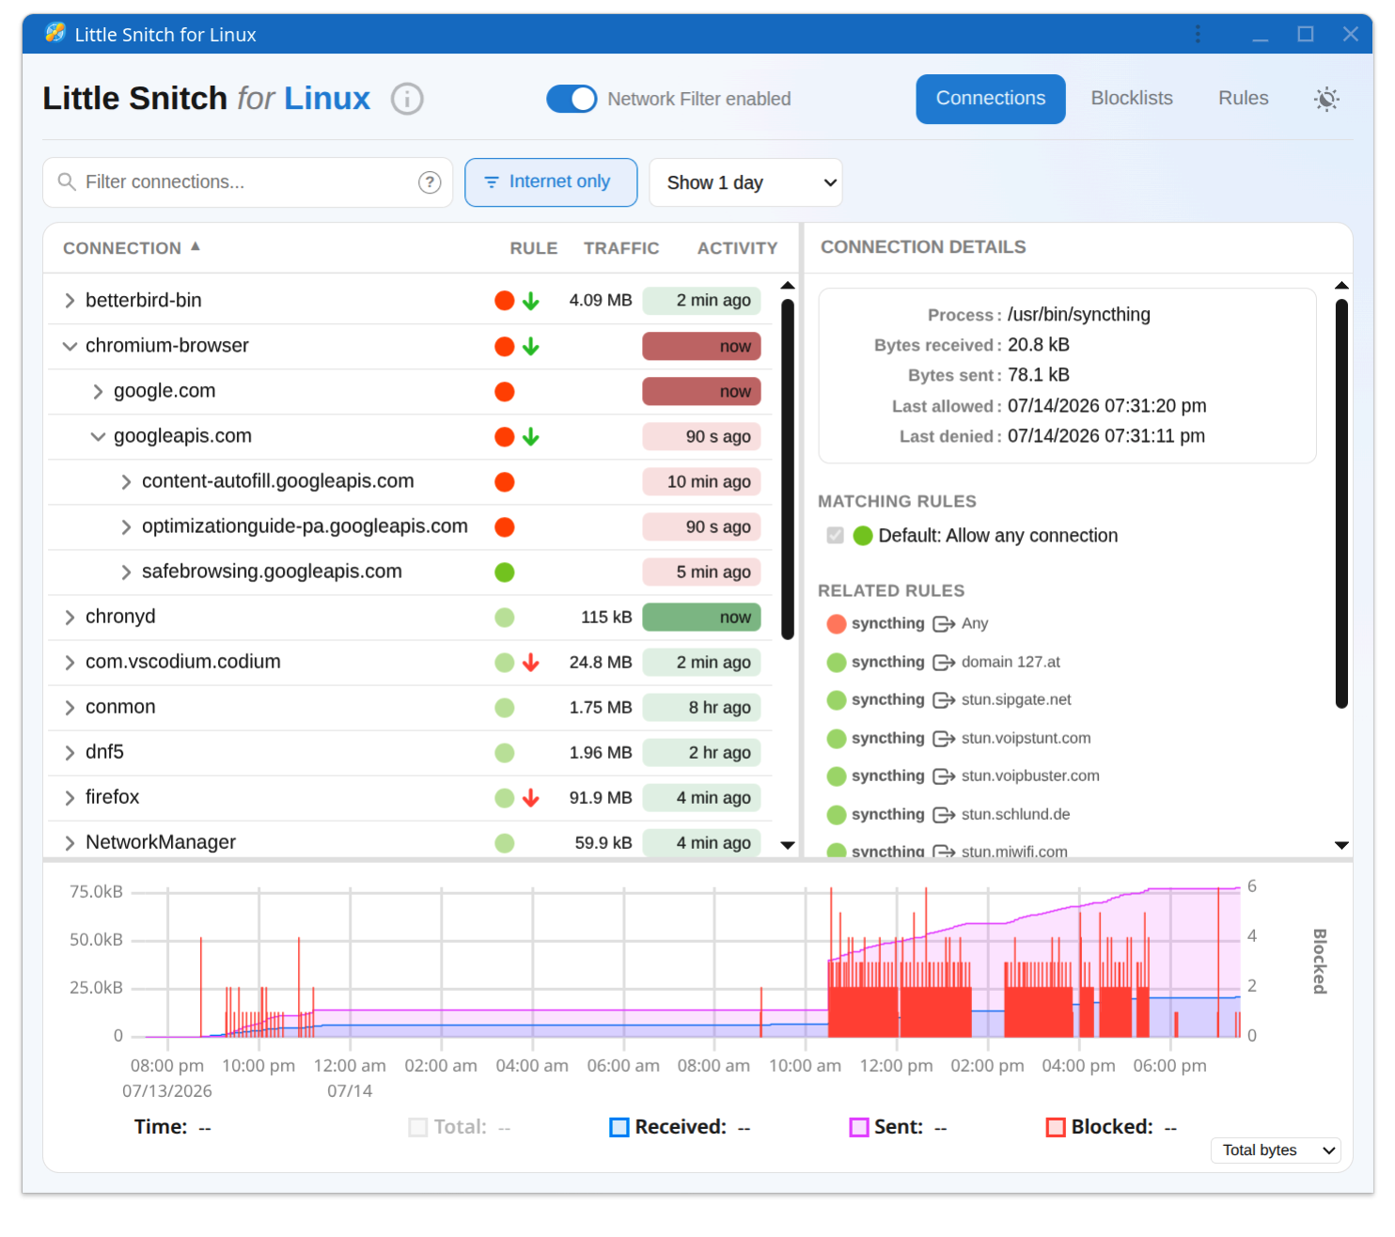Click green rule dot for safebrowsing.googleapis.com
Screen dimensions: 1395x1237
click(x=505, y=572)
